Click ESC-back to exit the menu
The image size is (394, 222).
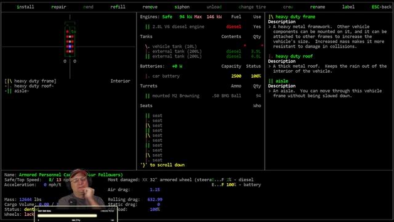(382, 7)
